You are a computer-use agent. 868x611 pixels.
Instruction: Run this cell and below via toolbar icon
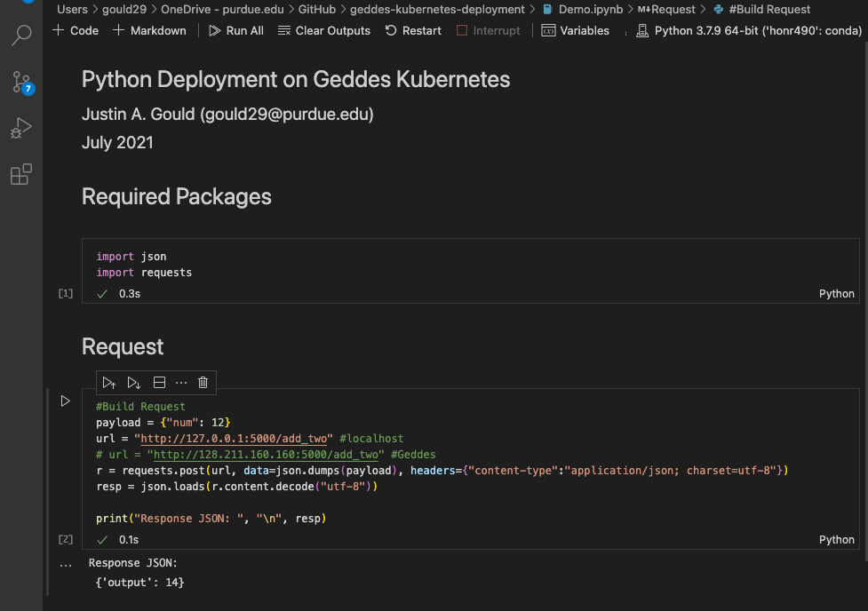(133, 382)
